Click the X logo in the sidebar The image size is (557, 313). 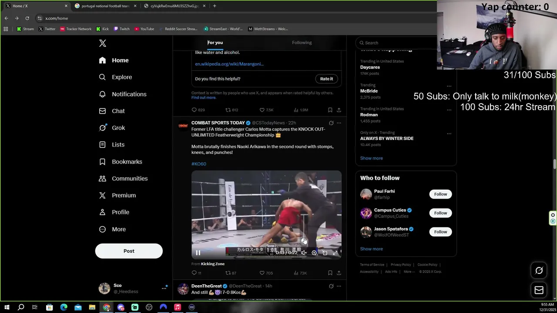point(103,43)
